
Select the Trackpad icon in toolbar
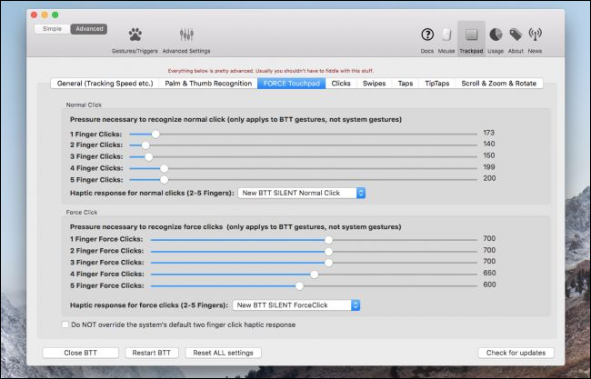click(x=471, y=35)
